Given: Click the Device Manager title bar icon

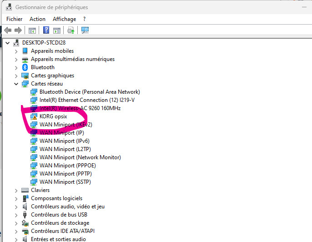Looking at the screenshot, I should [9, 7].
